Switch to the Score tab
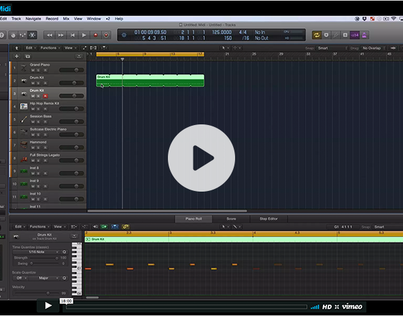The height and width of the screenshot is (316, 403). coord(230,219)
